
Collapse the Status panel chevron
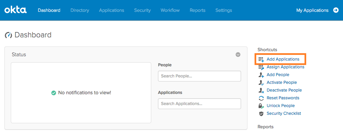[x=238, y=55]
